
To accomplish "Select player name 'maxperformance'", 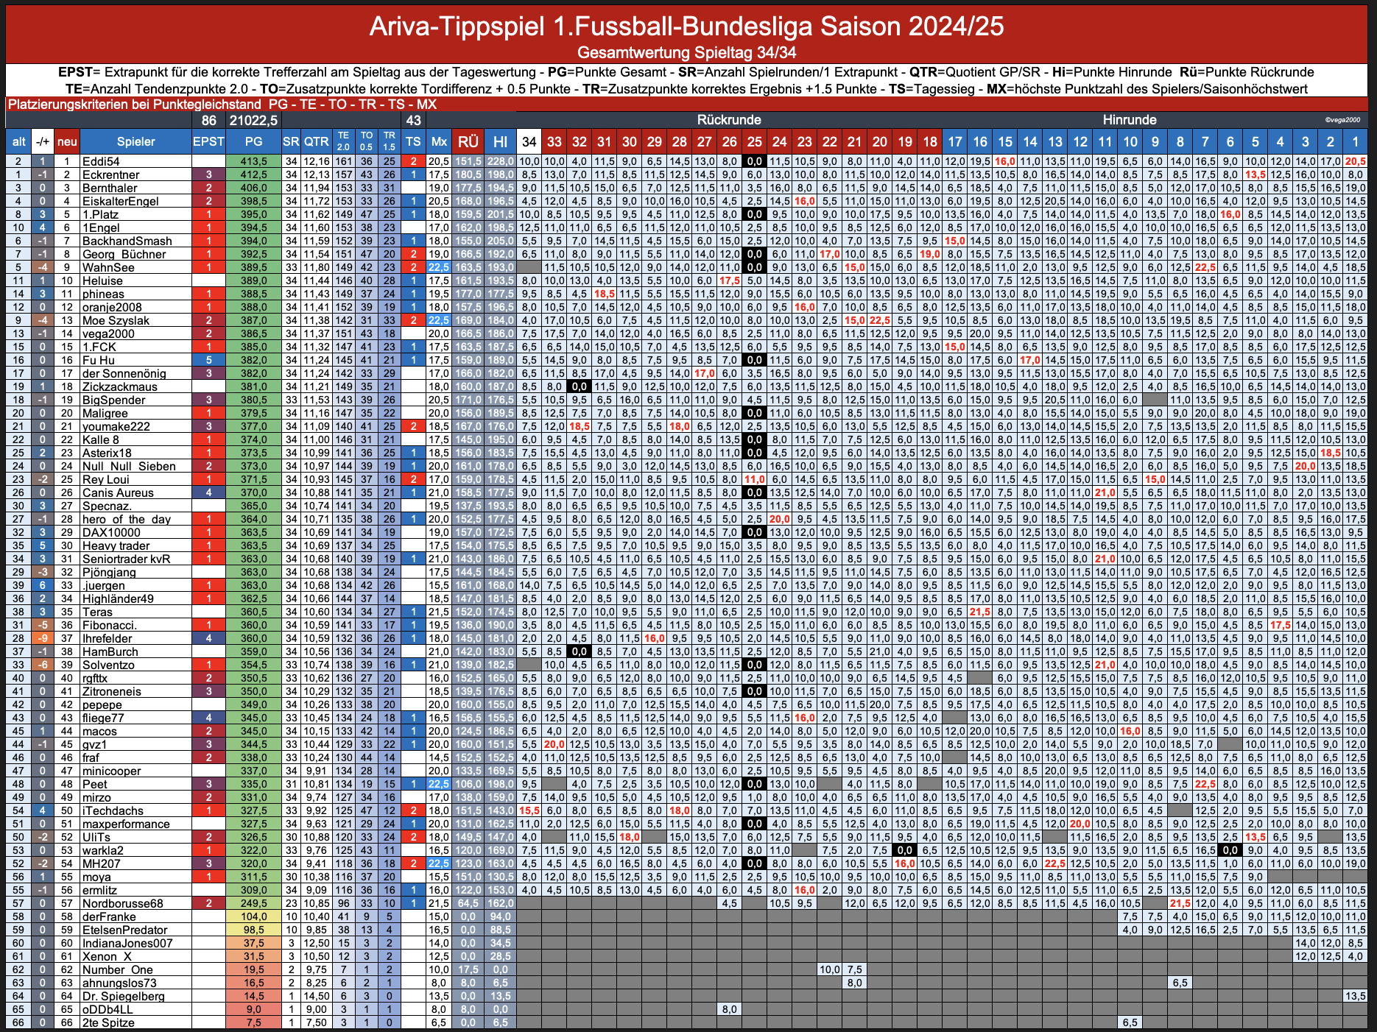I will pos(126,824).
